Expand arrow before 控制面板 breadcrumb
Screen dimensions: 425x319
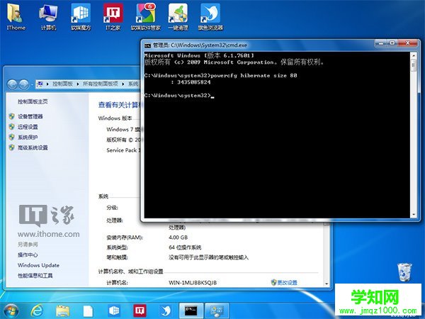tap(47, 84)
